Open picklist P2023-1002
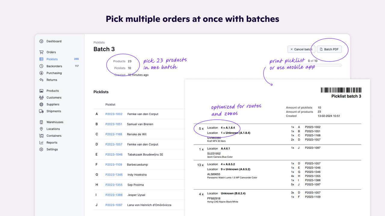Image resolution: width=385 pixels, height=216 pixels. click(114, 114)
